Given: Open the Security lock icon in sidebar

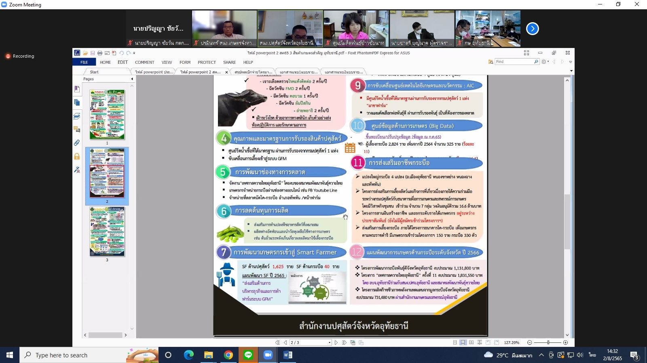Looking at the screenshot, I should 77,156.
